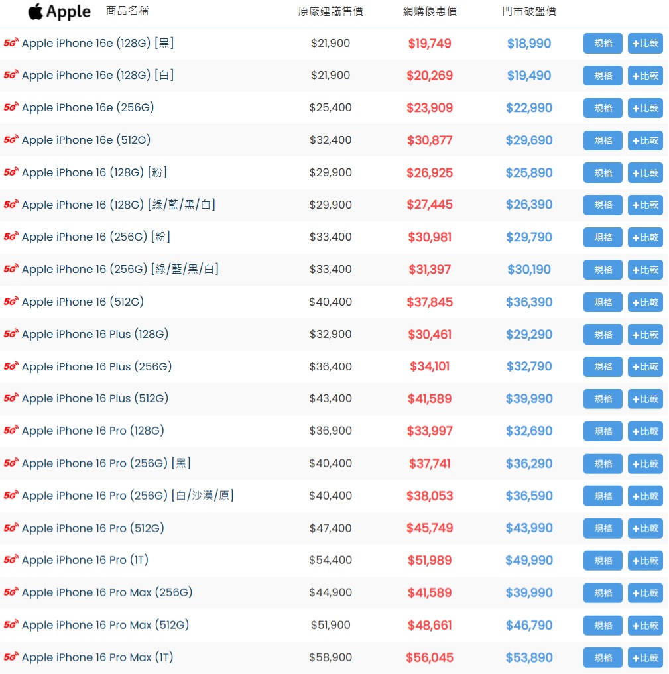Image resolution: width=669 pixels, height=674 pixels.
Task: Open 規格 for iPhone 16 Pro (128G)
Action: 603,431
